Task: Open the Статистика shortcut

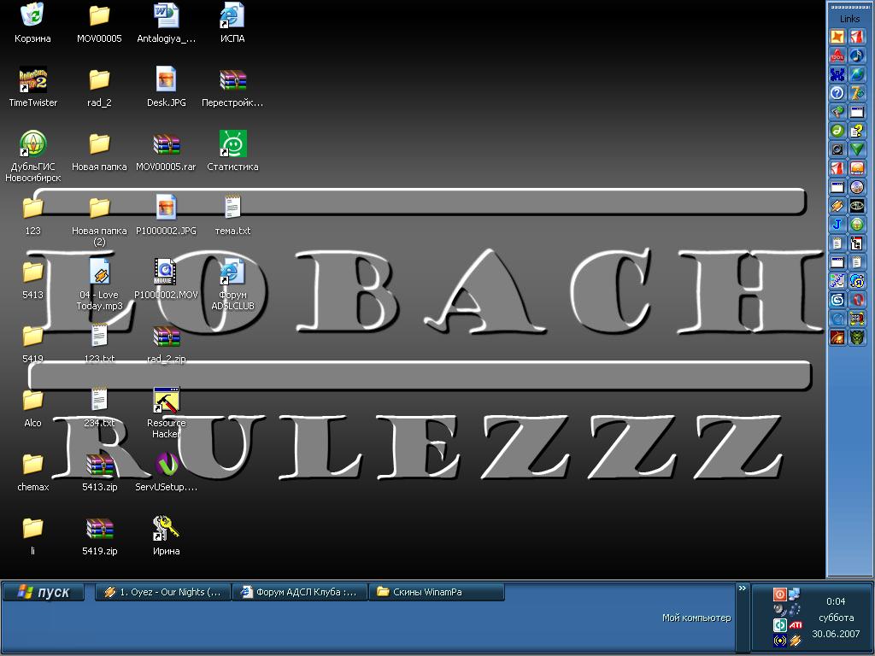Action: 232,150
